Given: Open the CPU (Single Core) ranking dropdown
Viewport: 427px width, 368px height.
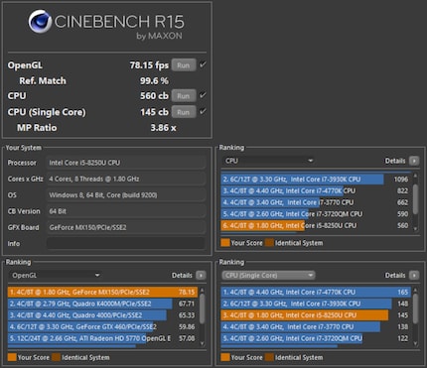Looking at the screenshot, I should (x=268, y=275).
